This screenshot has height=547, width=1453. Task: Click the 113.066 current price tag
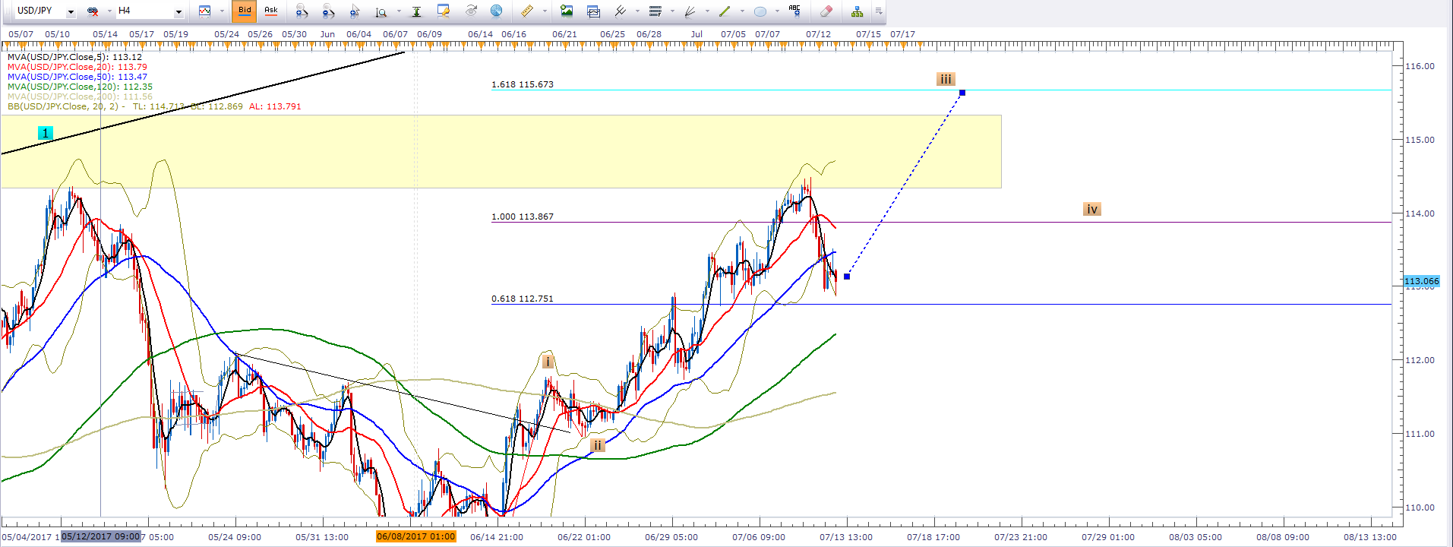pos(1421,281)
